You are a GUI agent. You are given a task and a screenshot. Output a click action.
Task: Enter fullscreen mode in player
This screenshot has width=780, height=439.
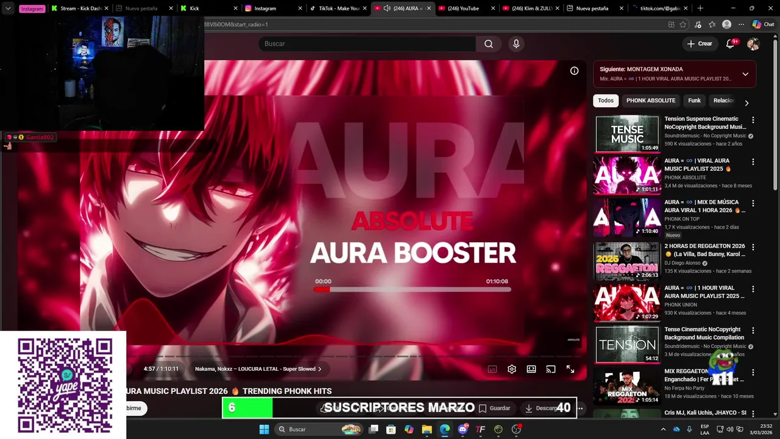click(570, 369)
